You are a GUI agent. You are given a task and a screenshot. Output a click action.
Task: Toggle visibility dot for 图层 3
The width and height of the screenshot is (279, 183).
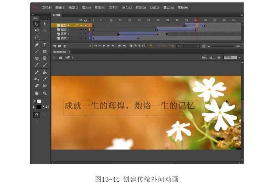click(x=81, y=30)
